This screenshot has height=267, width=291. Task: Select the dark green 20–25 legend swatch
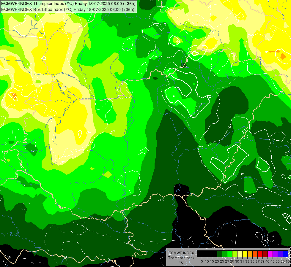(220, 254)
